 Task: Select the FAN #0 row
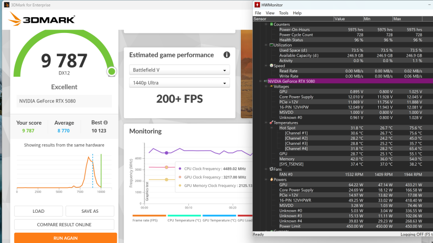pos(343,174)
